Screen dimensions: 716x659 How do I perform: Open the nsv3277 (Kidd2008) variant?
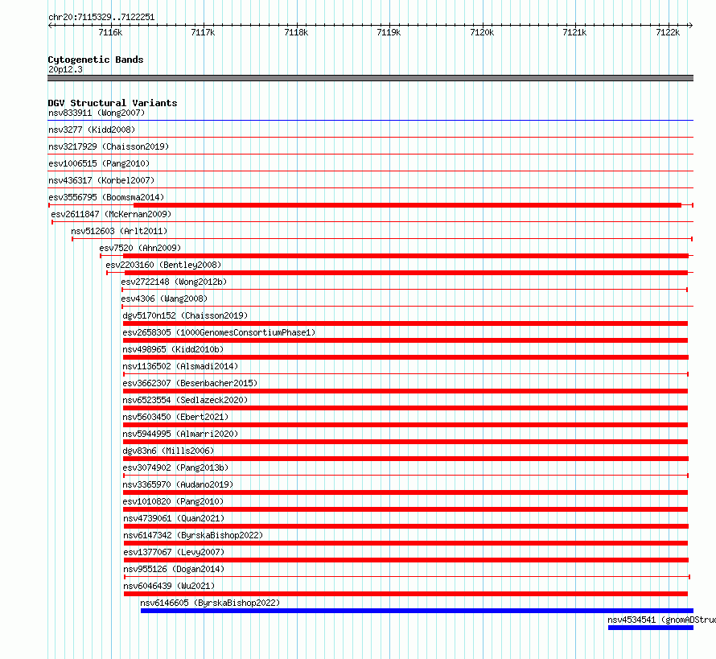pos(92,130)
